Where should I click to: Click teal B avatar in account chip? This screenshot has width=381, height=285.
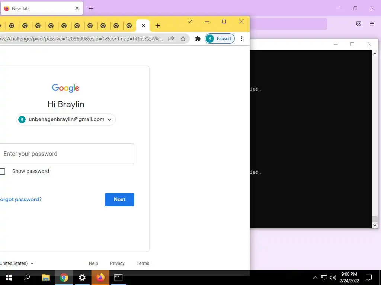pos(22,119)
